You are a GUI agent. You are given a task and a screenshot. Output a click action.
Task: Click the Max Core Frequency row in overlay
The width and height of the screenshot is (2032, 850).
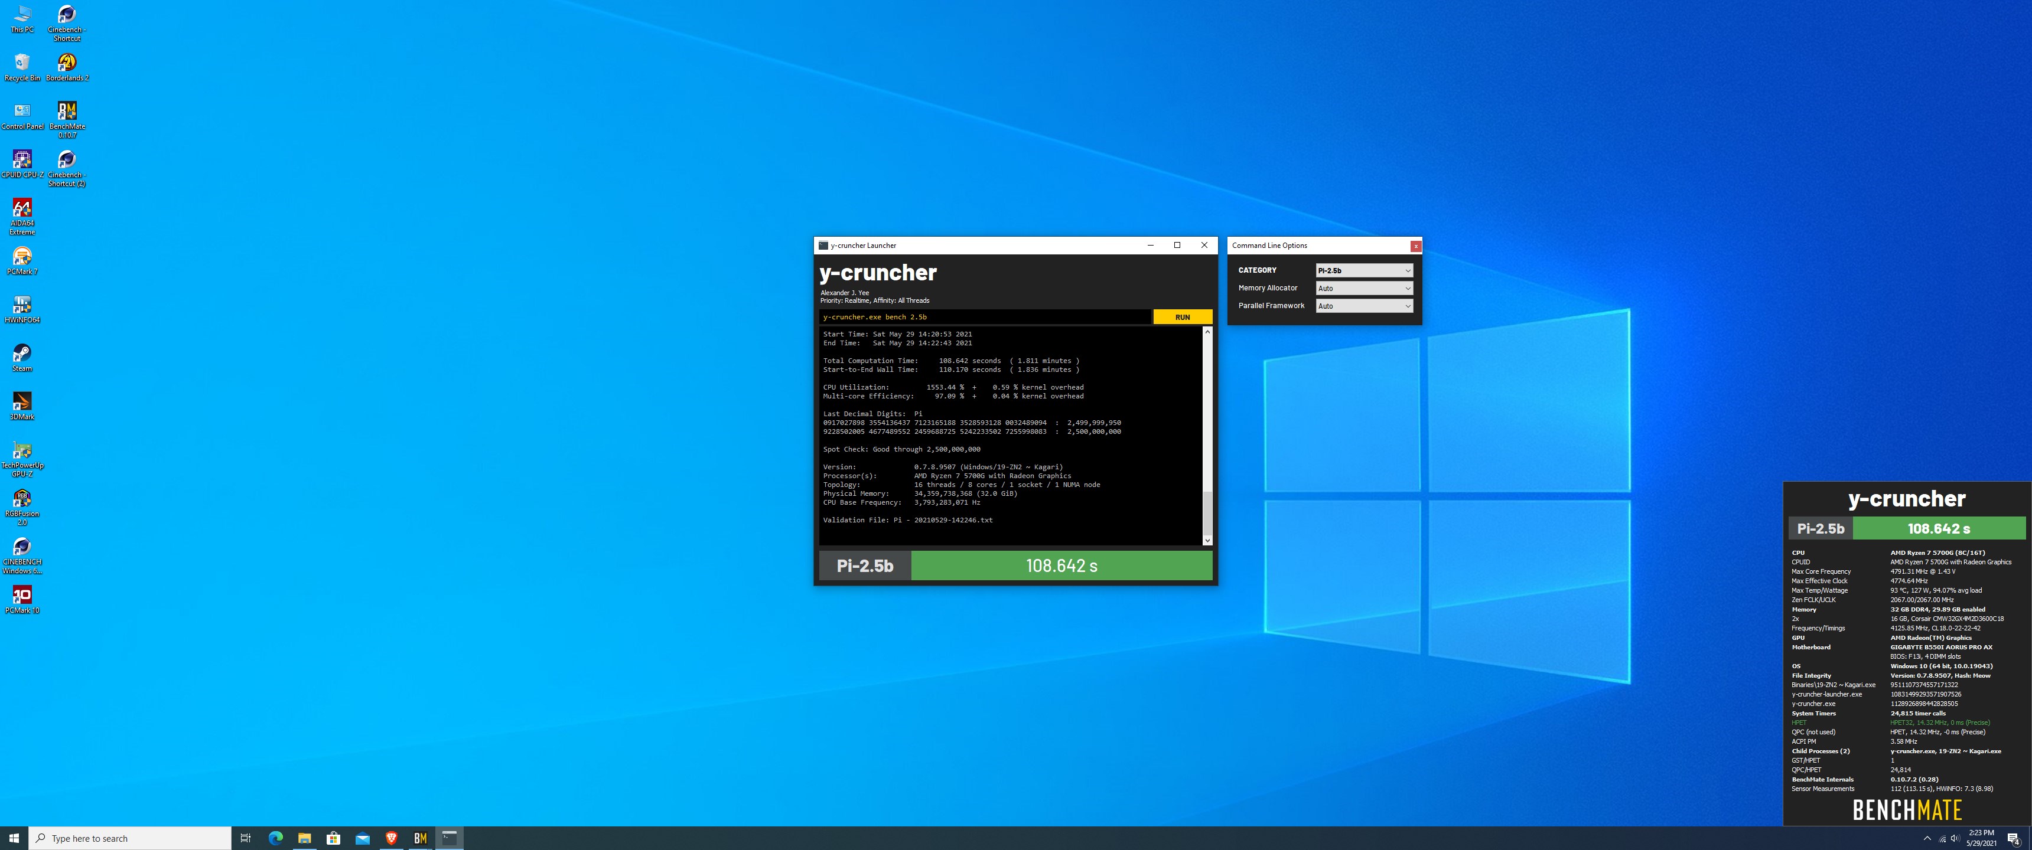1907,571
